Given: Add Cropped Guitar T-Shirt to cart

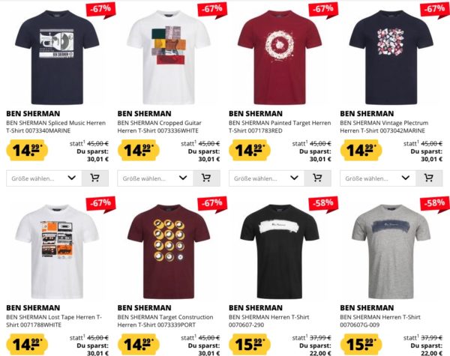Looking at the screenshot, I should tap(206, 178).
